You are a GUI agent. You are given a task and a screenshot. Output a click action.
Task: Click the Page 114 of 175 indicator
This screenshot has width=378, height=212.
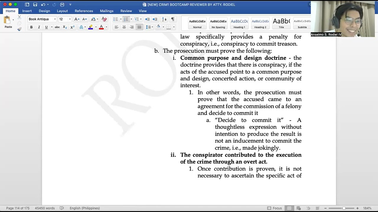pos(18,208)
